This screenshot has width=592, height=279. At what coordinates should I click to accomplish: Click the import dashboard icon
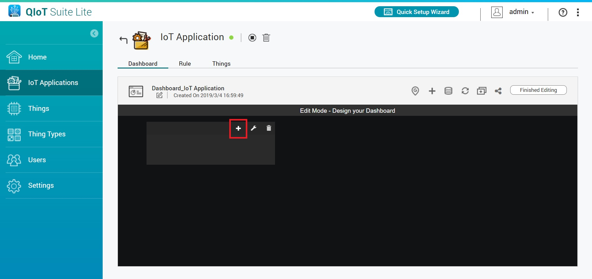[x=482, y=91]
